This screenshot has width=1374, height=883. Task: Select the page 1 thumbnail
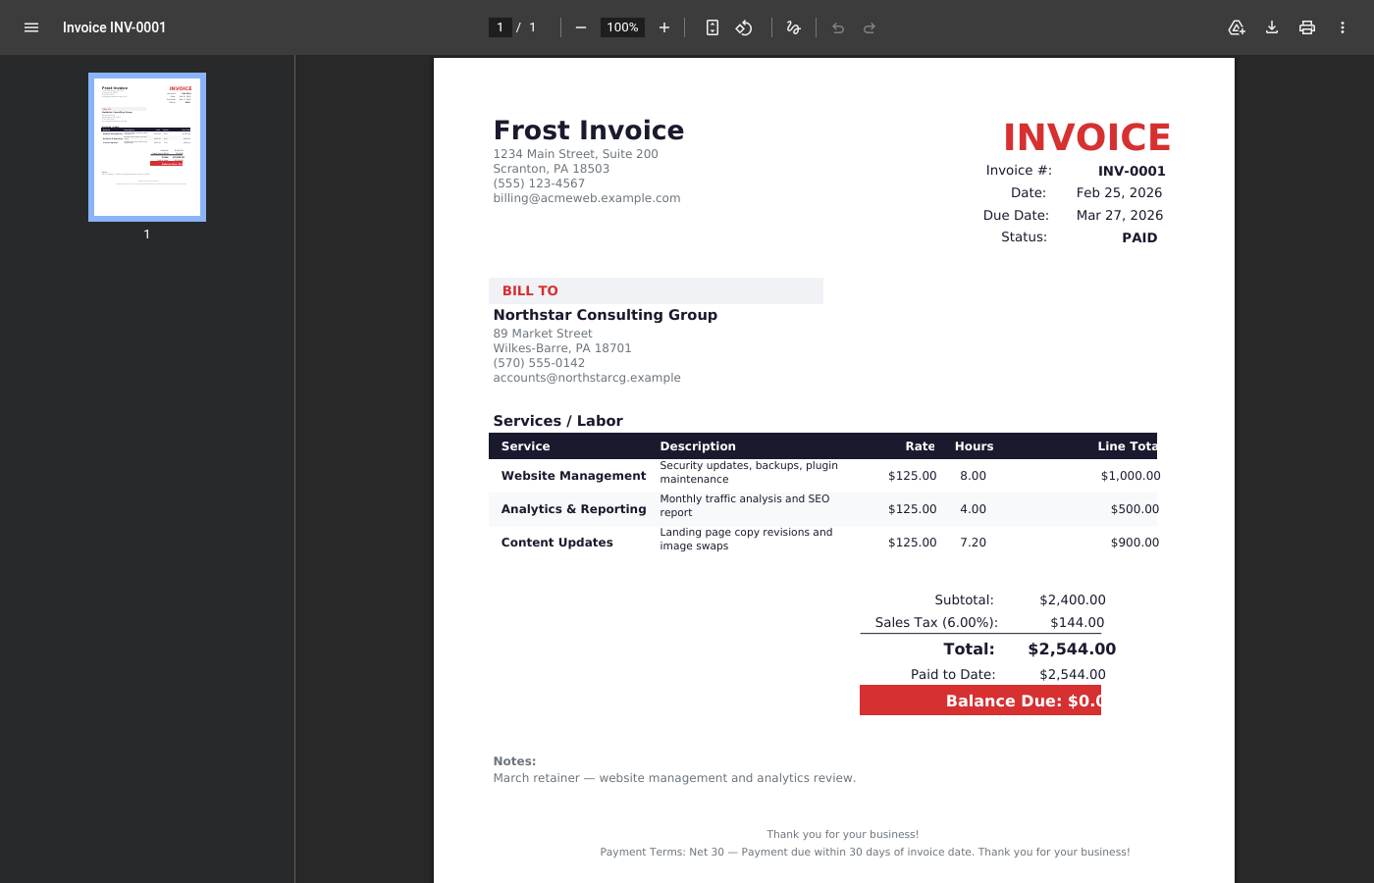146,145
